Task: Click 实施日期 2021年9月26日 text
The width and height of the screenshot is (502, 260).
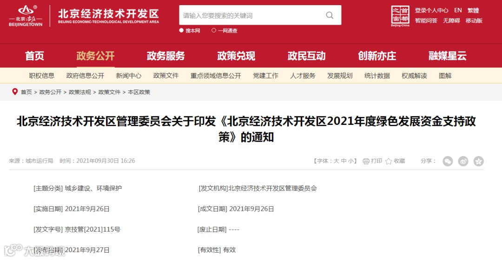Action: pos(72,209)
